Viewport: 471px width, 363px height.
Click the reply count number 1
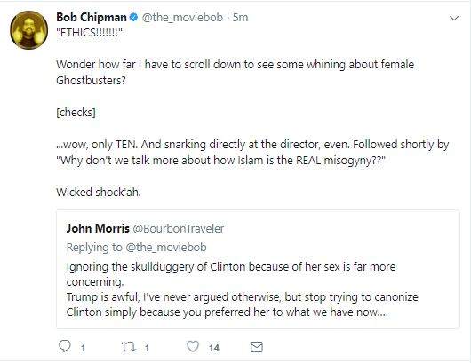pyautogui.click(x=83, y=348)
